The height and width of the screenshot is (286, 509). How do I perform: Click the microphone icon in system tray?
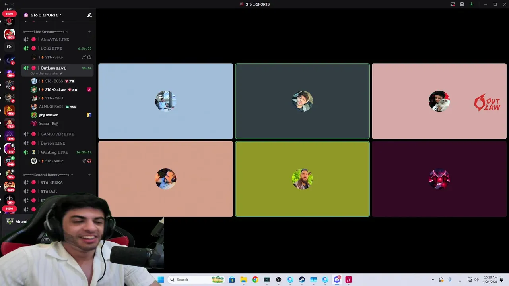pos(450,280)
